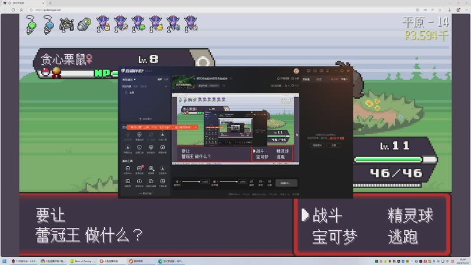Image resolution: width=471 pixels, height=265 pixels.
Task: Expand 详情 details arrow in right panel
Action: pos(344,79)
